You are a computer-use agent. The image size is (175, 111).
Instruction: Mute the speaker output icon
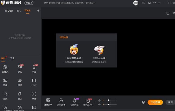point(99,104)
